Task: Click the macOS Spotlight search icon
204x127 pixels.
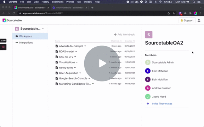Action: [x=194, y=2]
